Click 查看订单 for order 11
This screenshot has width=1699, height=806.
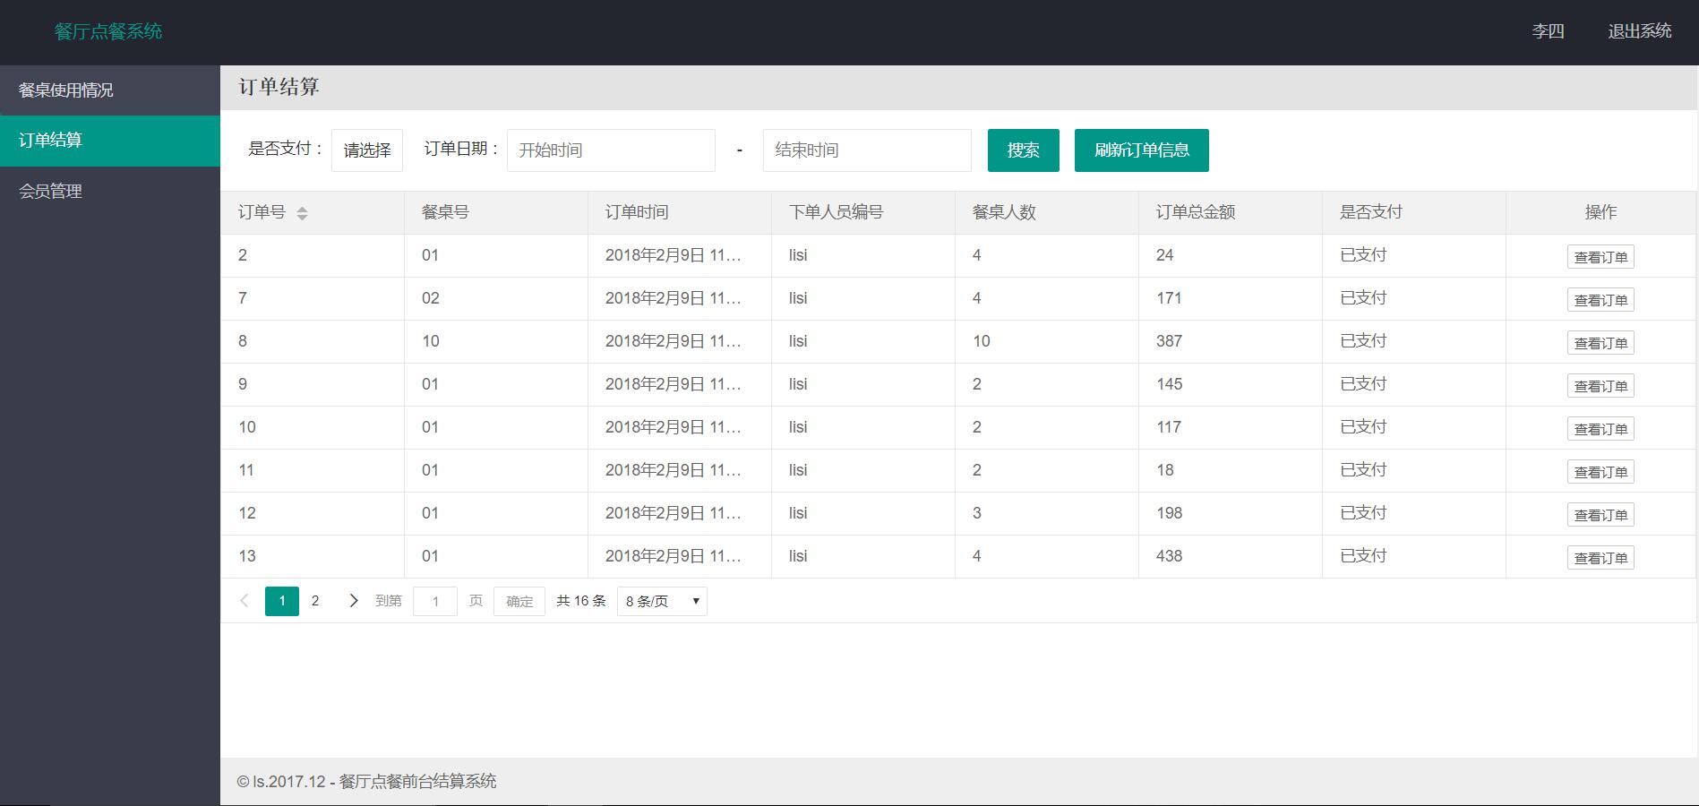tap(1600, 472)
